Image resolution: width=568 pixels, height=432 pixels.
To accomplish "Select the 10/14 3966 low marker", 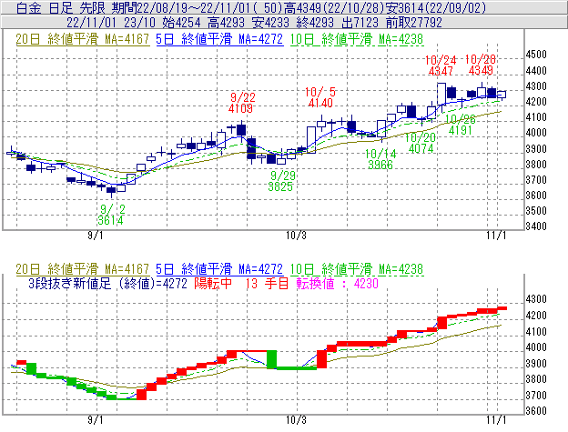I will click(380, 159).
